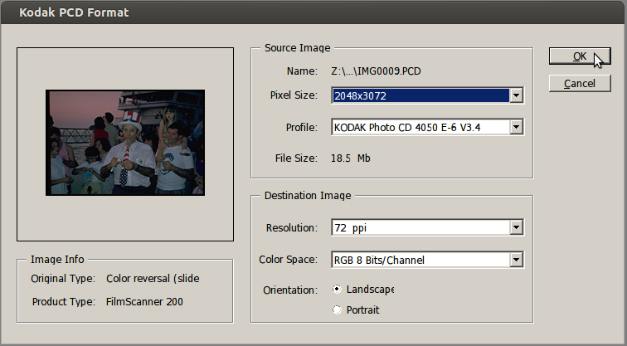Click the 72 ppi resolution field
The image size is (627, 346).
pyautogui.click(x=420, y=227)
